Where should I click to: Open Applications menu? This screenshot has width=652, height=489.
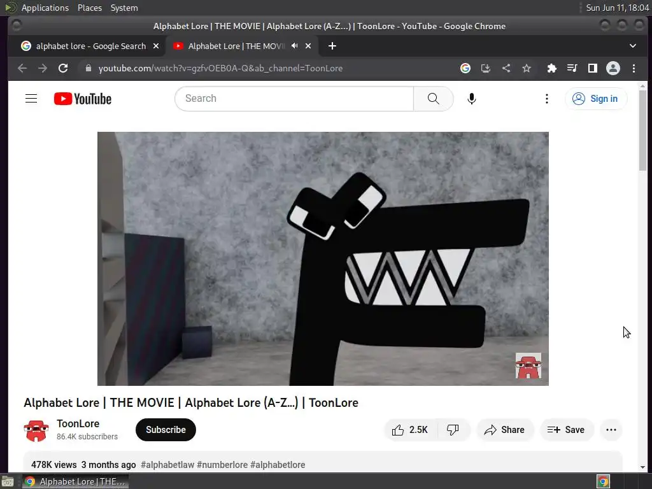click(45, 8)
